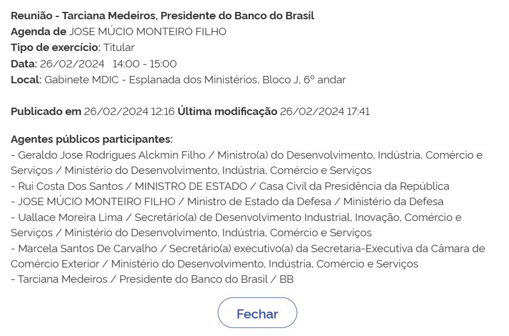Click the name JOSE MÚCIO MONTEIRO FILHO in agenda line
This screenshot has height=336, width=509.
148,31
